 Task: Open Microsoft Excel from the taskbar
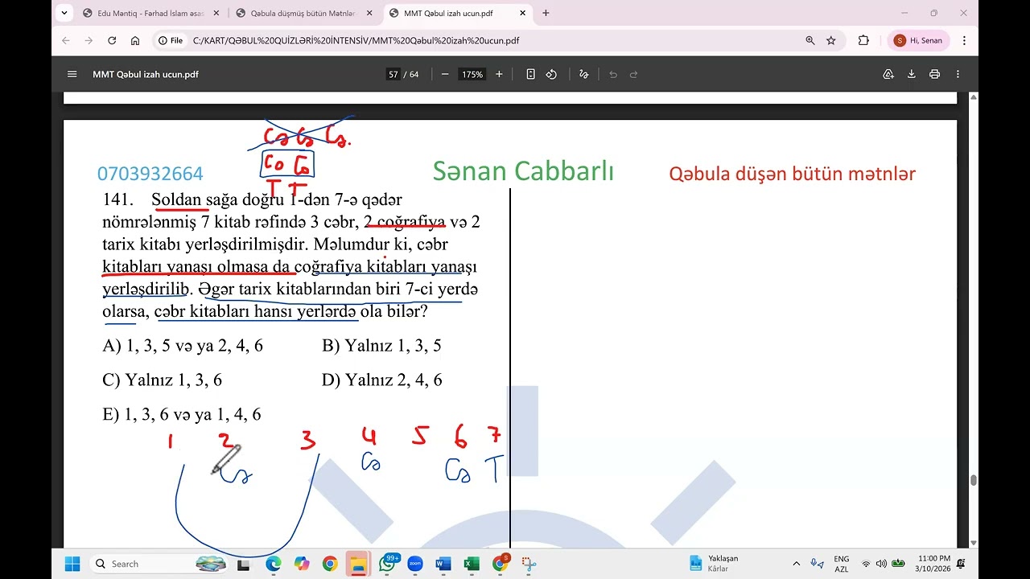(x=472, y=564)
